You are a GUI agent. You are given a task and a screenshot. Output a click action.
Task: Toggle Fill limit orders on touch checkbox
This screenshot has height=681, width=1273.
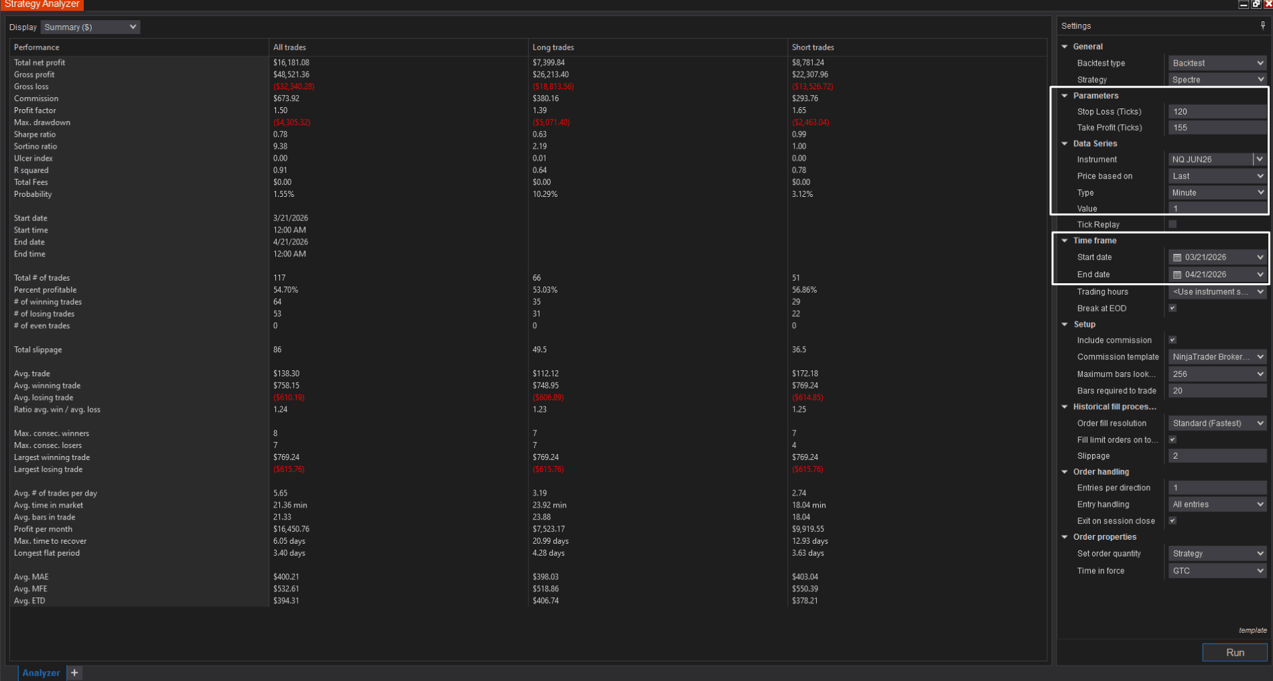1172,439
